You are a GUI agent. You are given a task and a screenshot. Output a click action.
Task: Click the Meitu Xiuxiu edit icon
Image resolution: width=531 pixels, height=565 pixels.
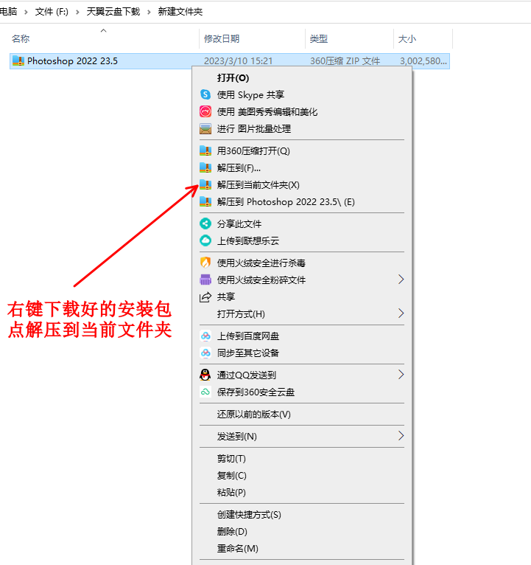tap(205, 111)
